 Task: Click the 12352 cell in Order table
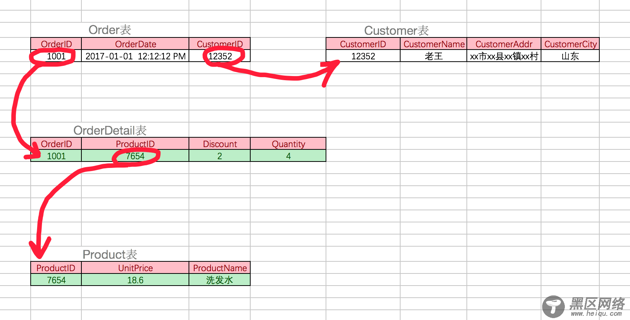[x=220, y=56]
